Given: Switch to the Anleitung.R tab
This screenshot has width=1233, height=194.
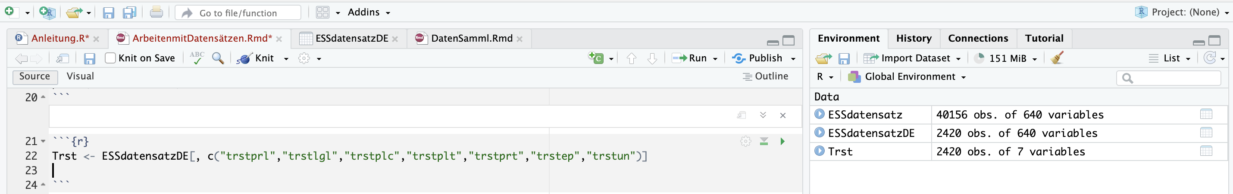Looking at the screenshot, I should (x=60, y=39).
